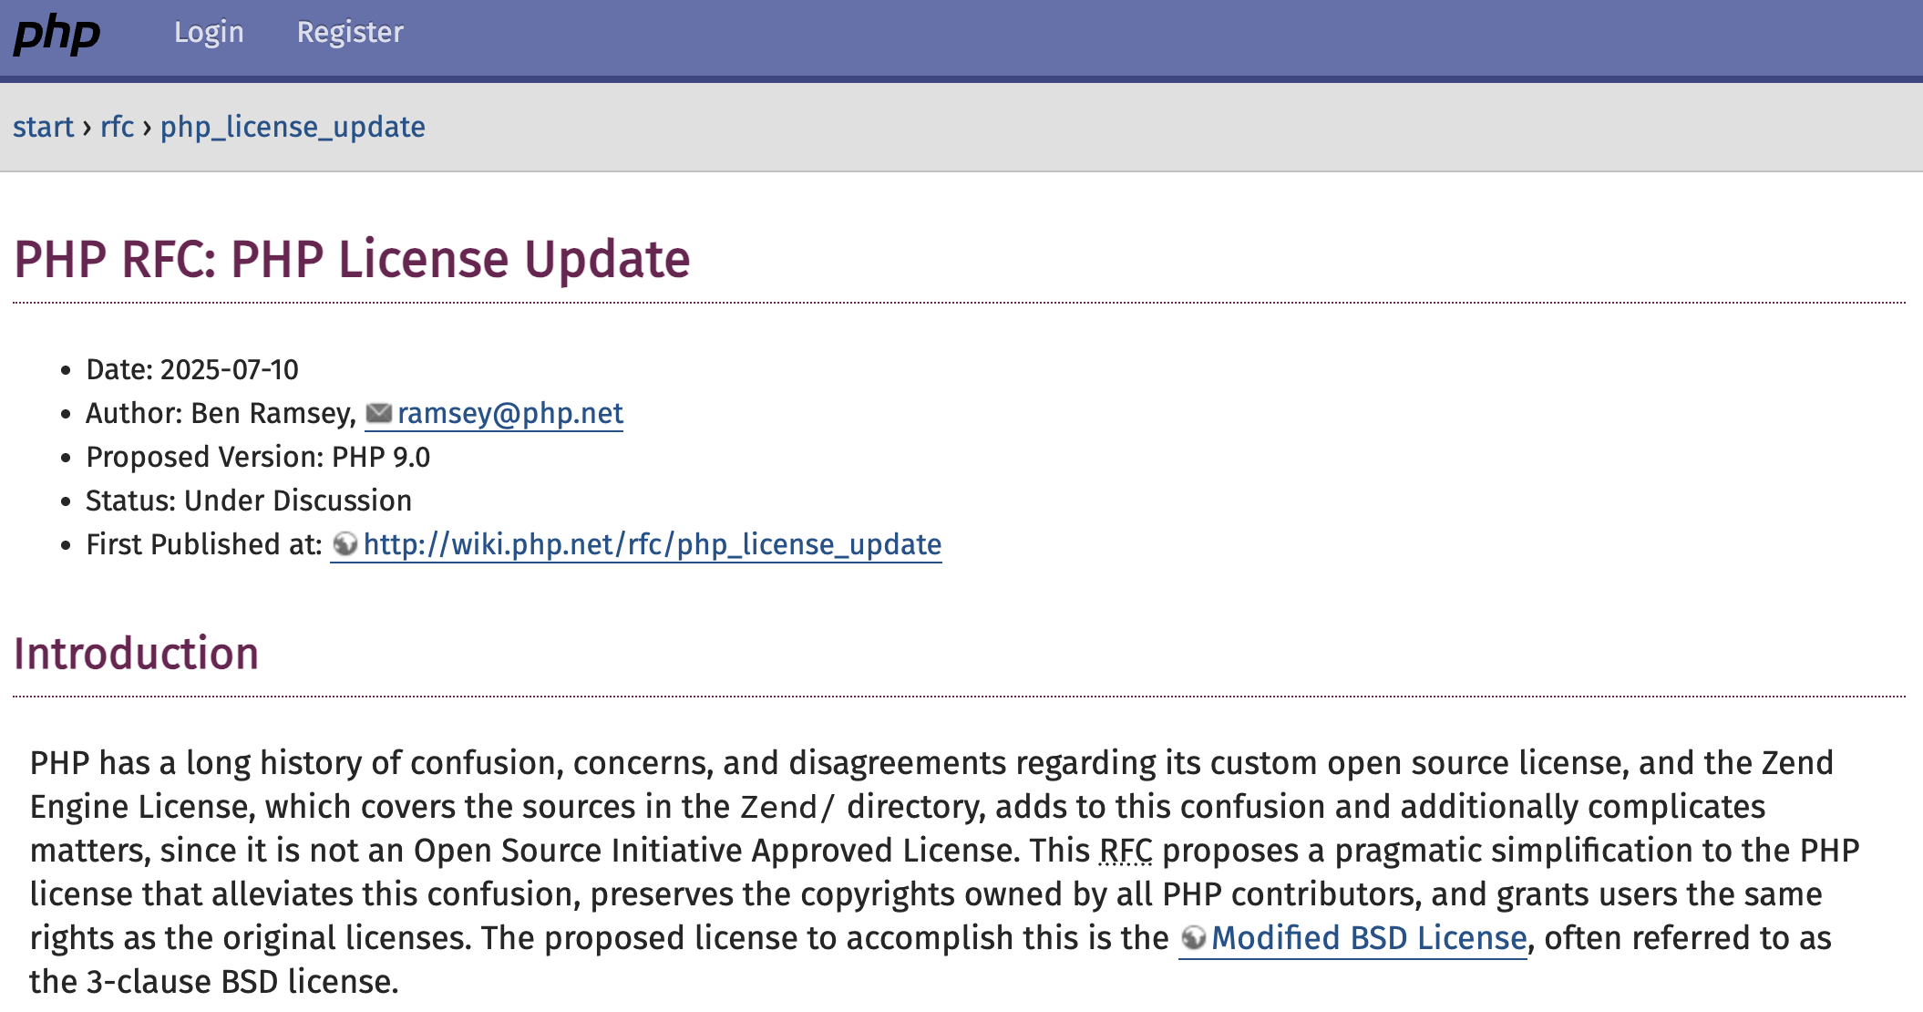Click the mail envelope icon beside ramsey@php.net

378,414
